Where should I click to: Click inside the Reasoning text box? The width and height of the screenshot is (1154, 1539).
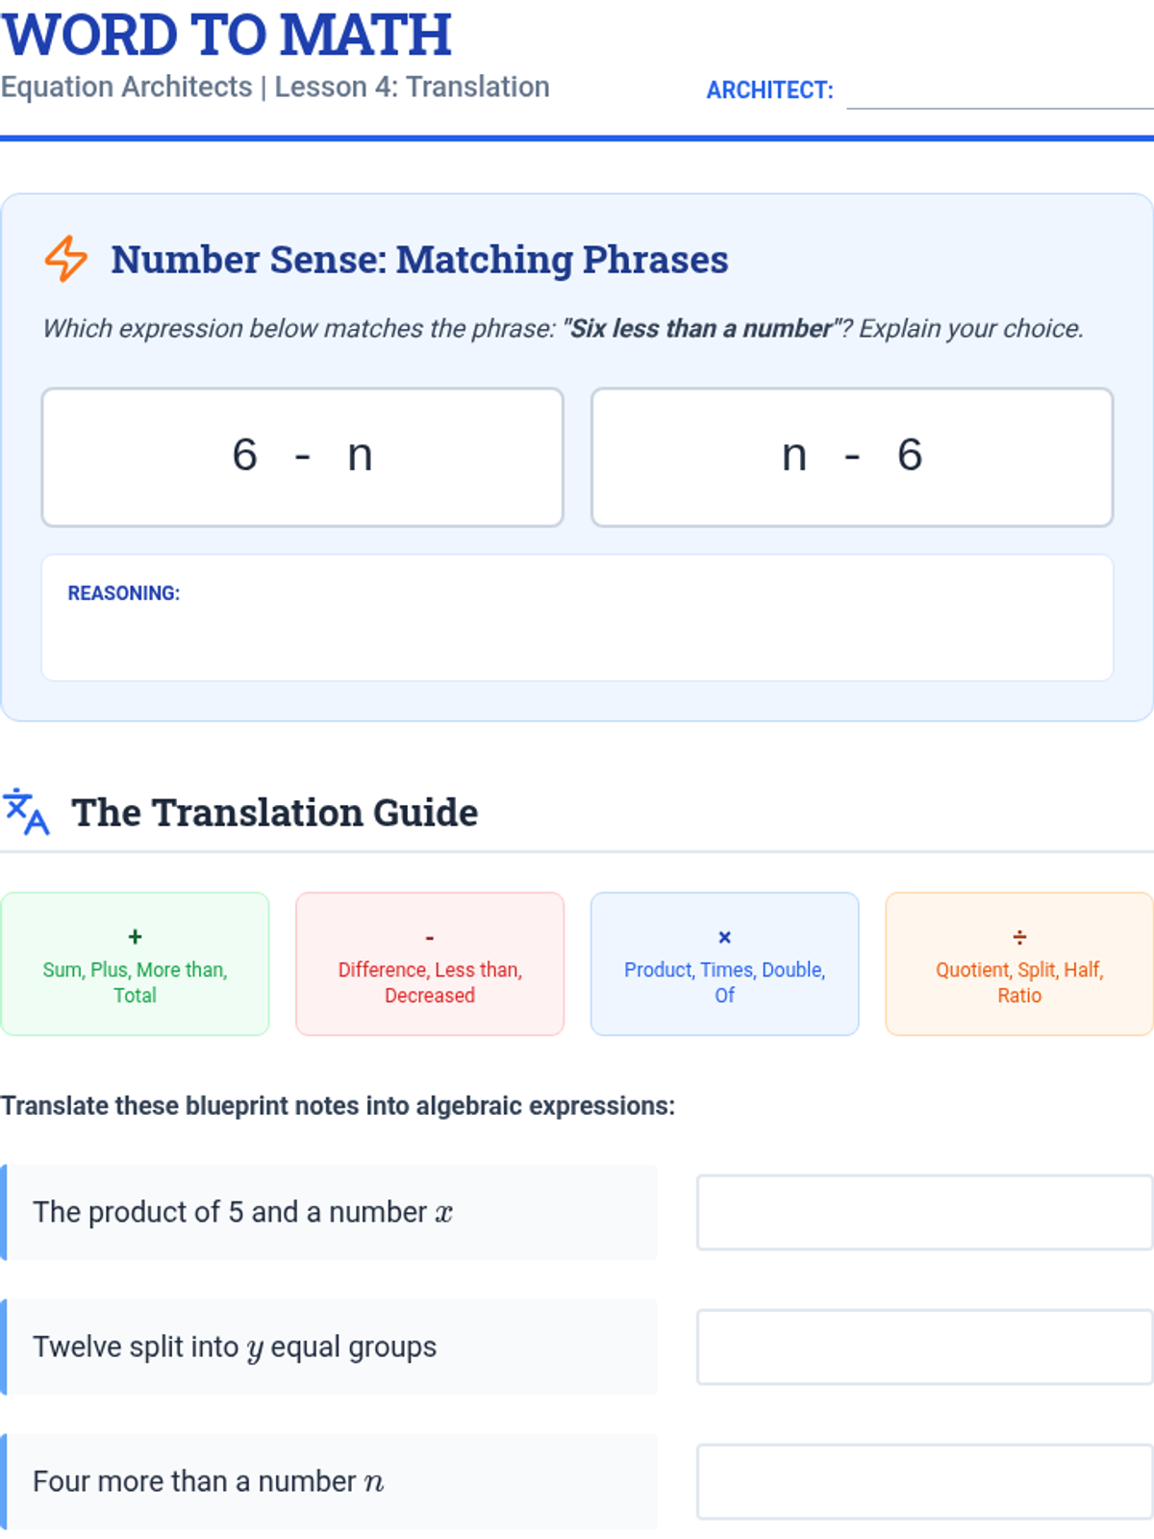click(x=577, y=635)
